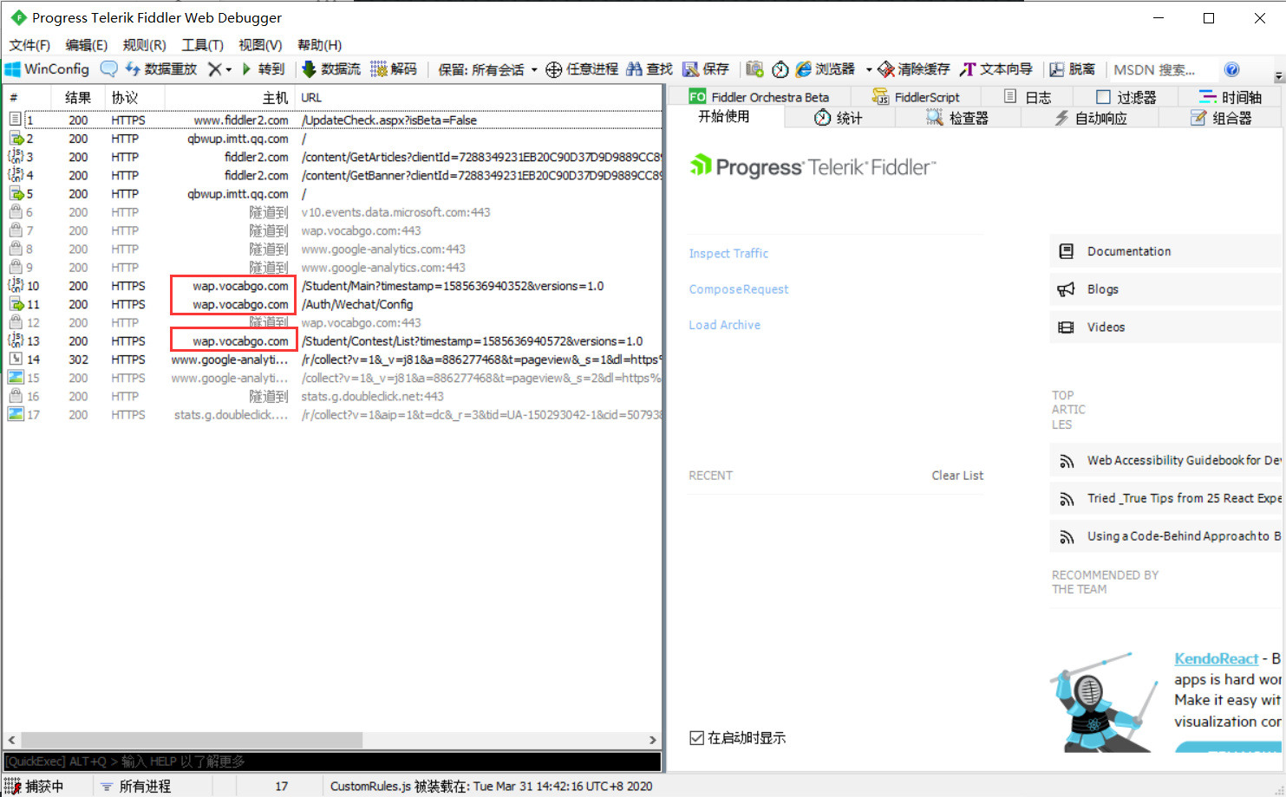This screenshot has height=797, width=1286.
Task: Open the 规则(R) menu
Action: click(x=145, y=45)
